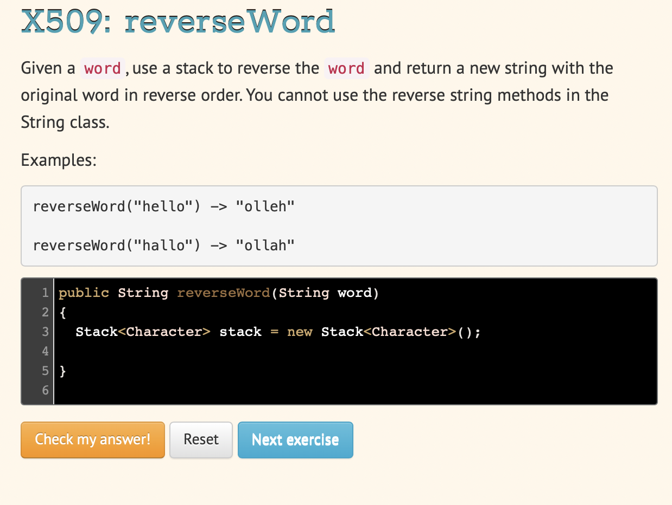672x505 pixels.
Task: Click the X509: reverseWord page title
Action: (177, 22)
